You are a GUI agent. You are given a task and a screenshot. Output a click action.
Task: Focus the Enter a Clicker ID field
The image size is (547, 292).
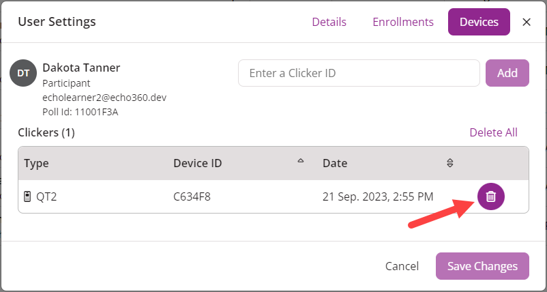pos(359,73)
